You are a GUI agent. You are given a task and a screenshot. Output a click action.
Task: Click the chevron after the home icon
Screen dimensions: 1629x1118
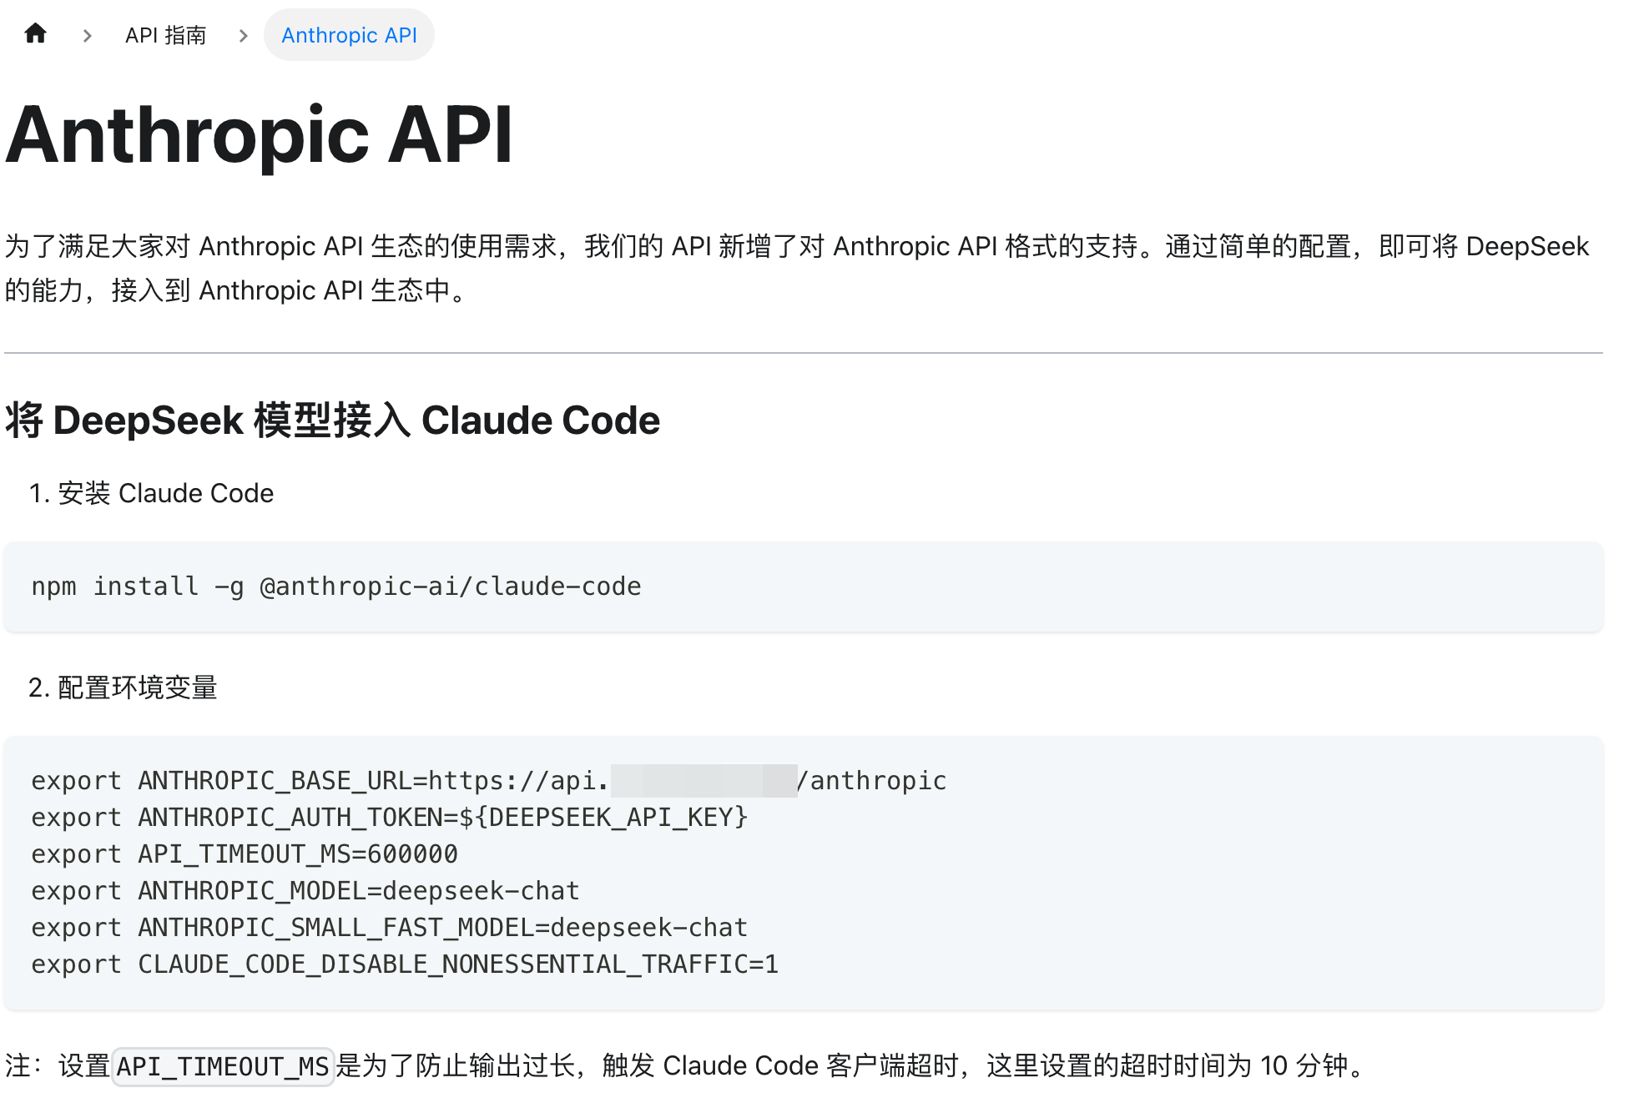pyautogui.click(x=87, y=36)
